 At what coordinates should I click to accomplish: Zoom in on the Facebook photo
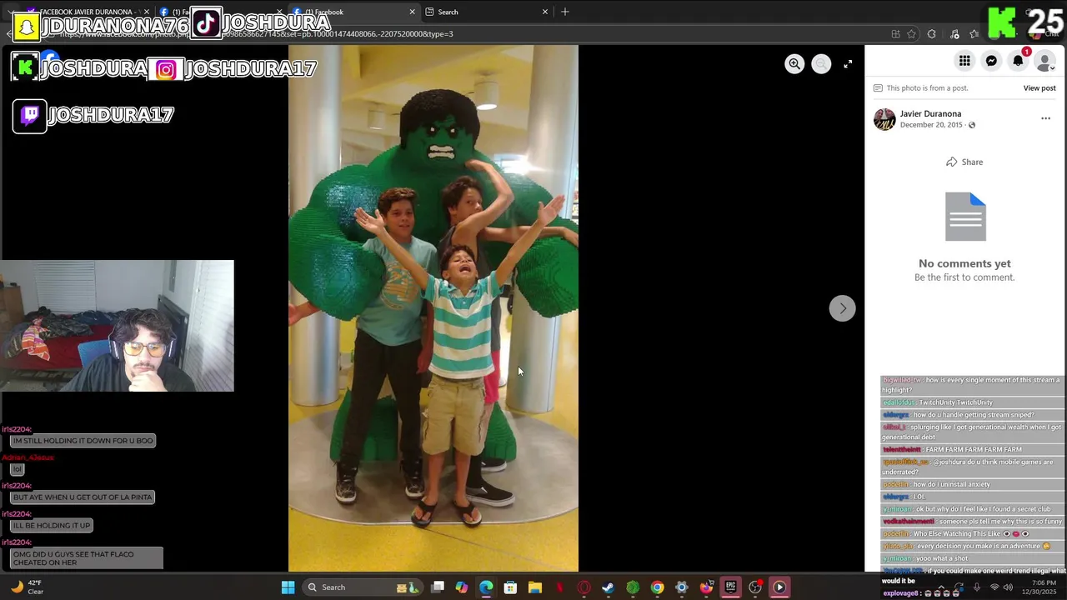point(794,64)
